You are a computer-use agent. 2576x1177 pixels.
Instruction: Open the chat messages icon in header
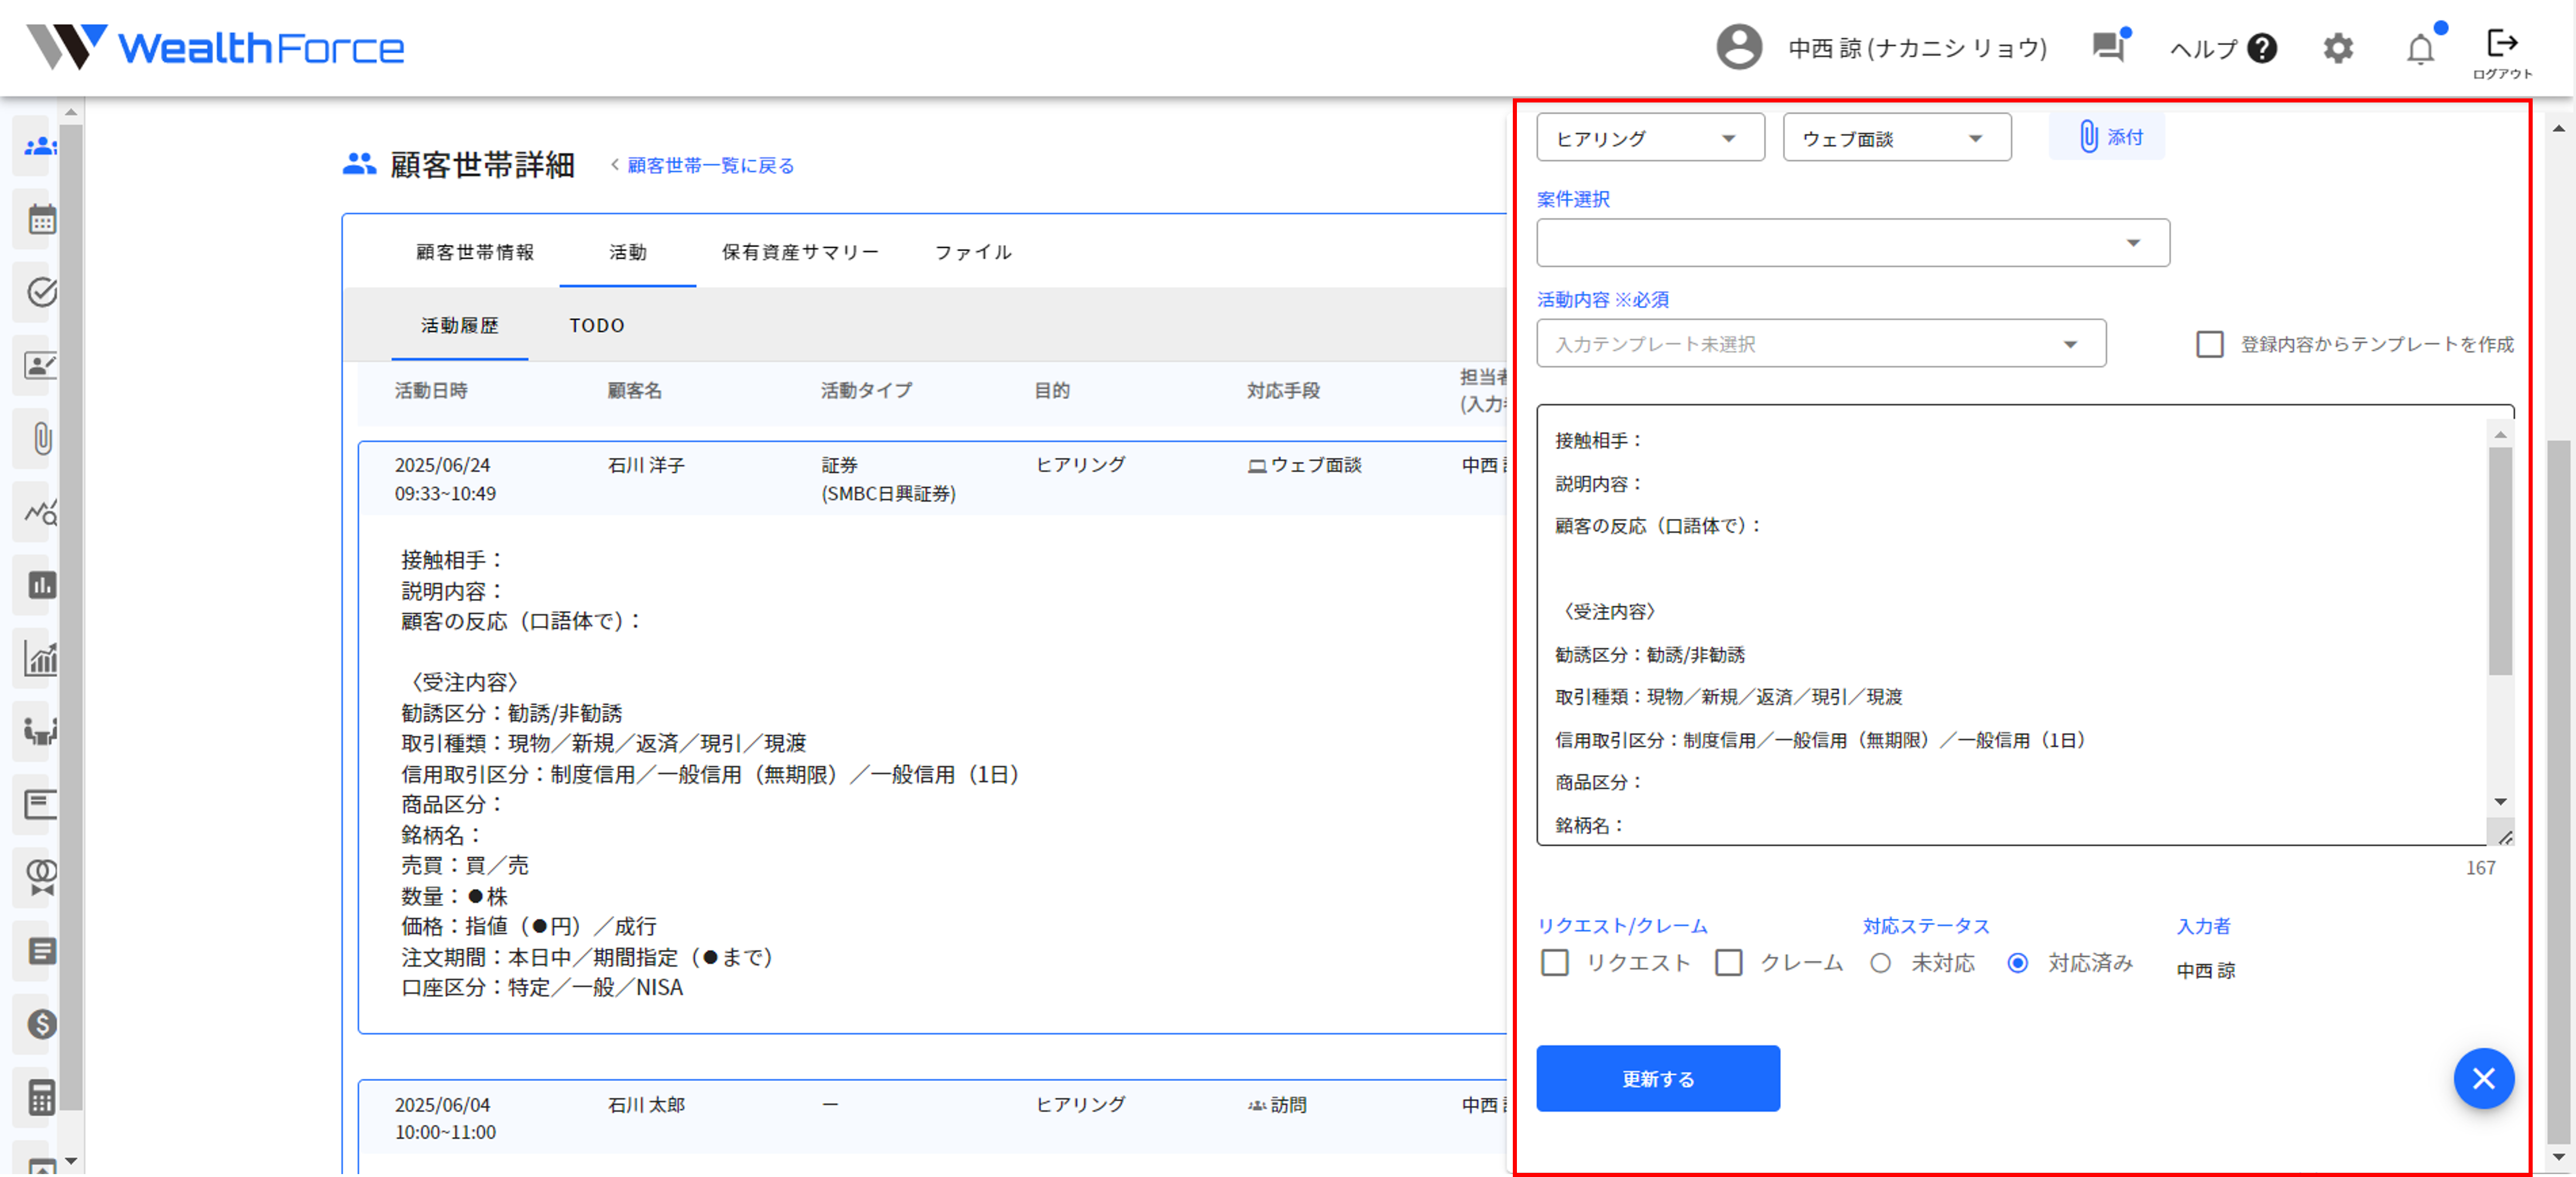(x=2109, y=47)
